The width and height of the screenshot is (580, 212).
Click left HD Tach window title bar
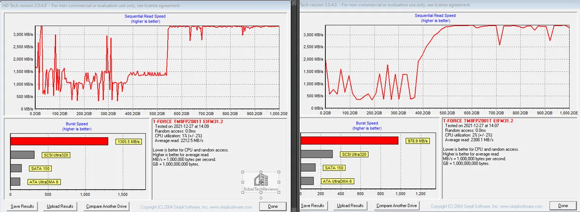(145, 5)
